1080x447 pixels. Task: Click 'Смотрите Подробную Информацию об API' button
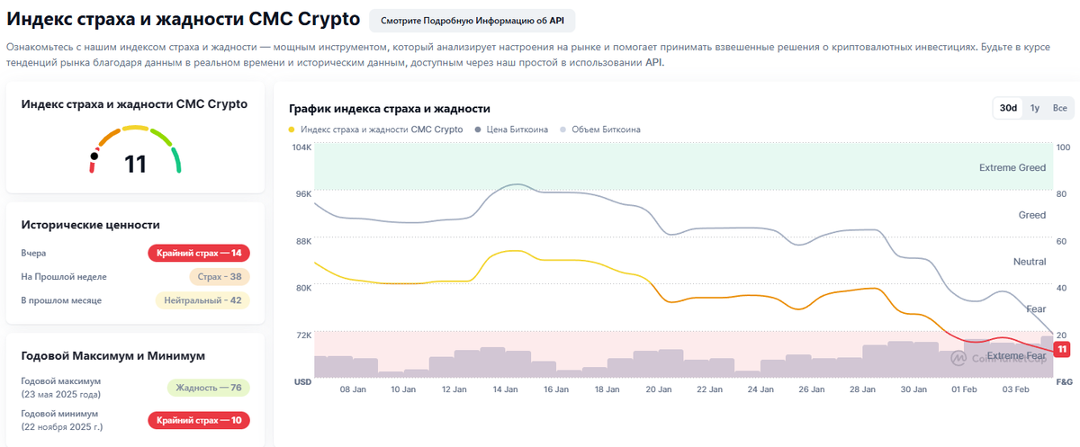click(472, 20)
